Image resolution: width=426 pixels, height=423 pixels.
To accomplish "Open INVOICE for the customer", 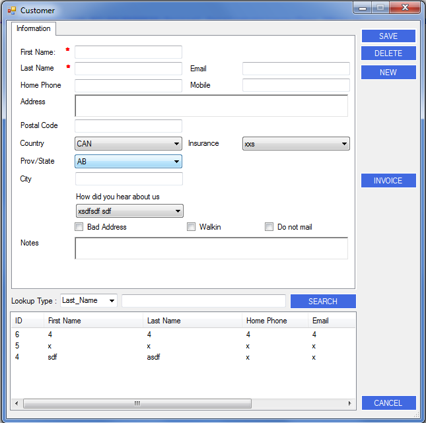I will [388, 181].
